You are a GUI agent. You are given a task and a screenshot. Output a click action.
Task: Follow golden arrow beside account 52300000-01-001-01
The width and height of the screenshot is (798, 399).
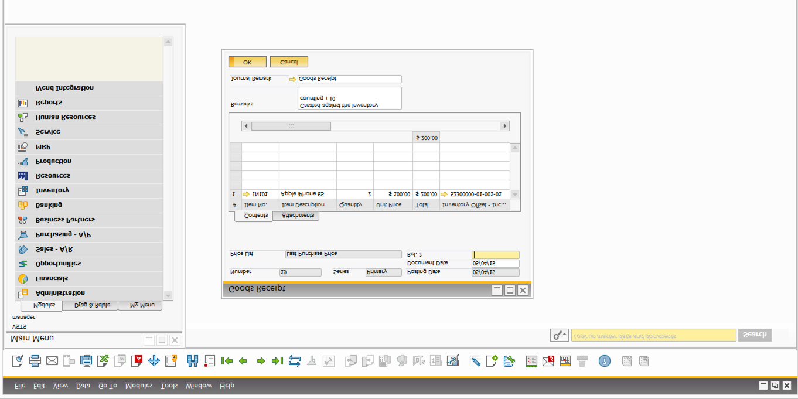(444, 194)
